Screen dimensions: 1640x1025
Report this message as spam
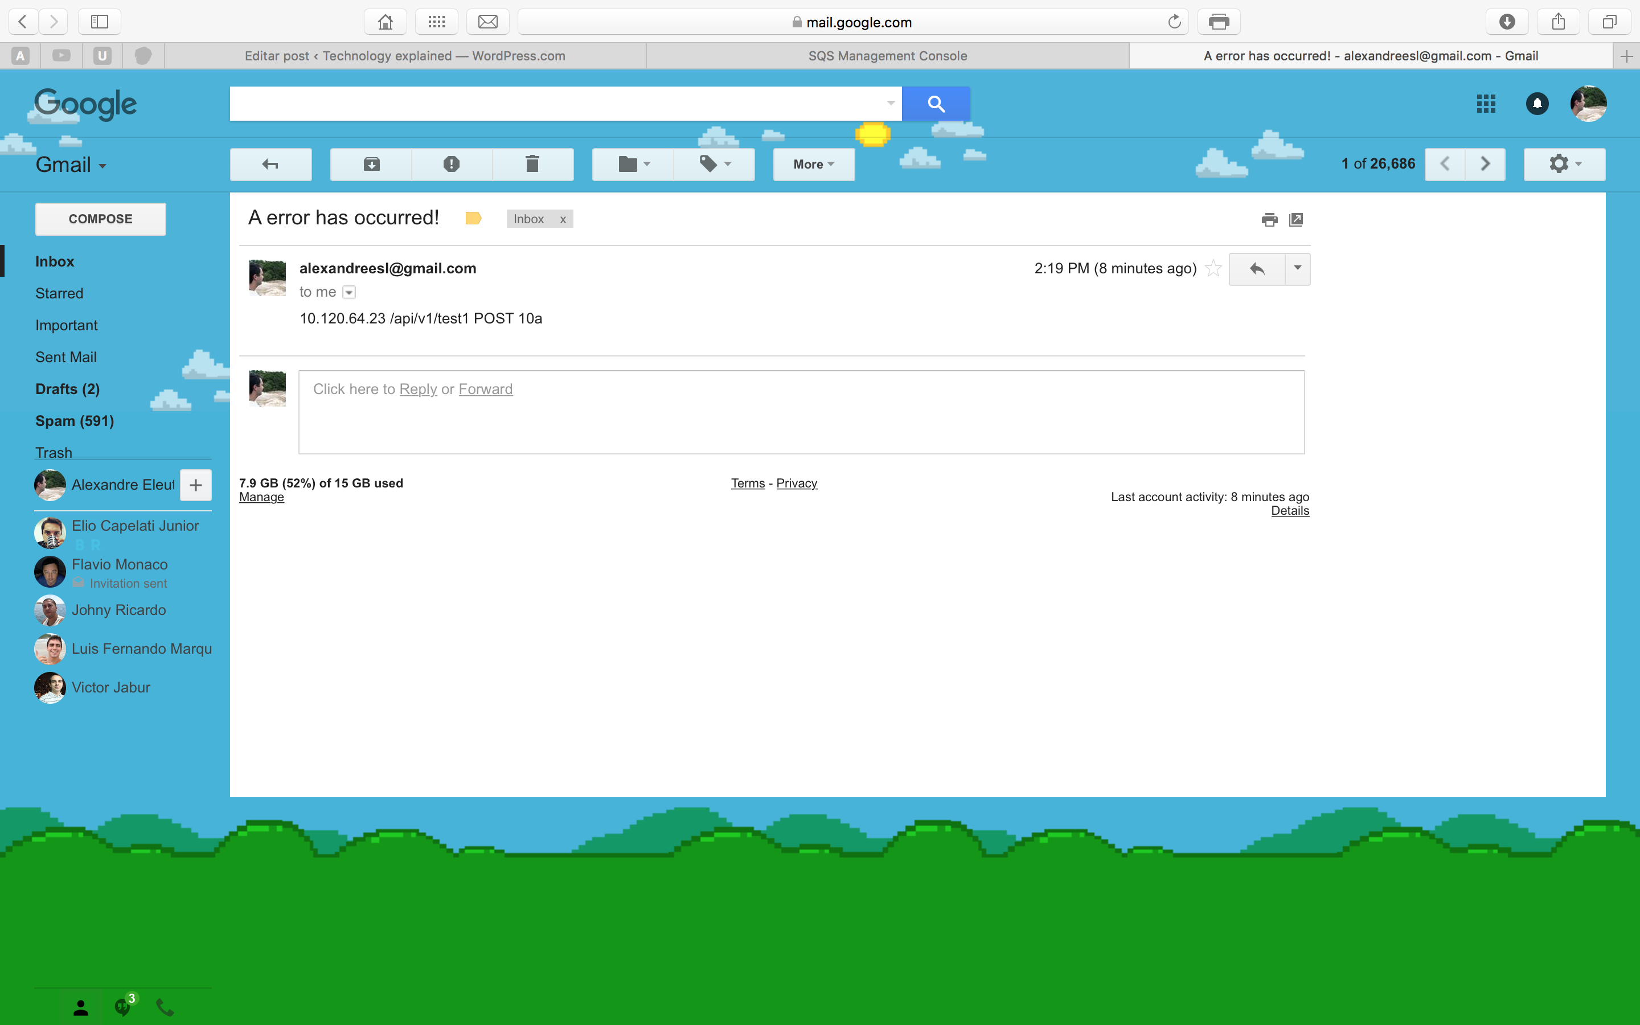(x=452, y=164)
